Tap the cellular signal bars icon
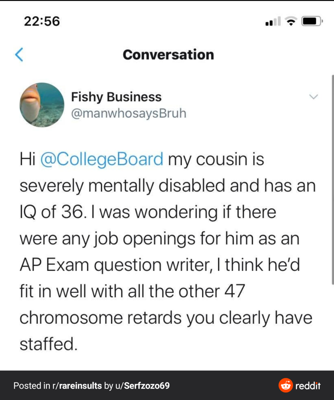 pyautogui.click(x=273, y=22)
